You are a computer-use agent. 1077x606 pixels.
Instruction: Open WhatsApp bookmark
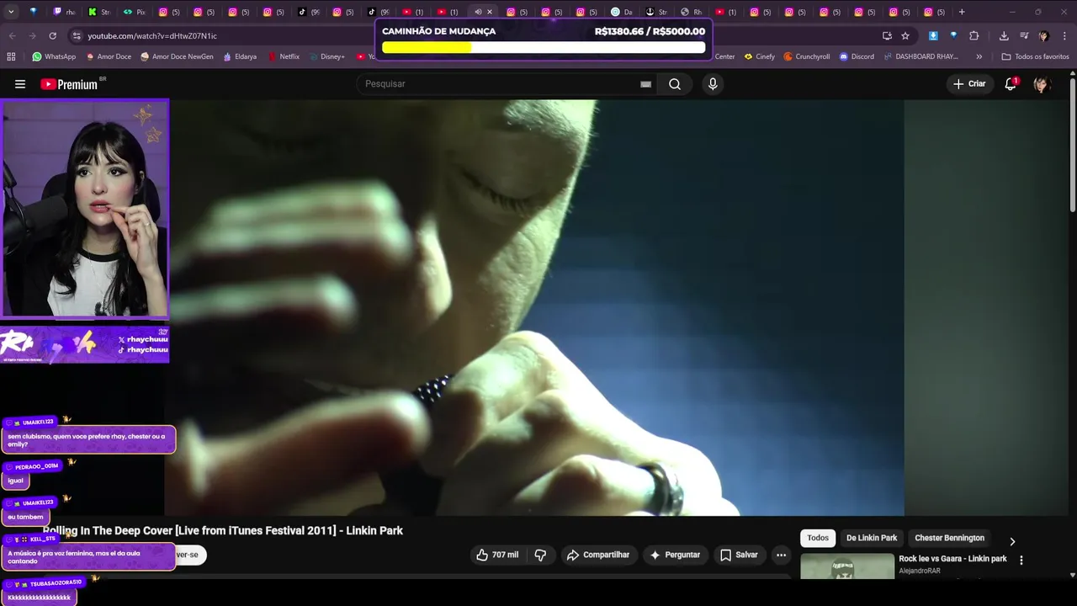54,56
